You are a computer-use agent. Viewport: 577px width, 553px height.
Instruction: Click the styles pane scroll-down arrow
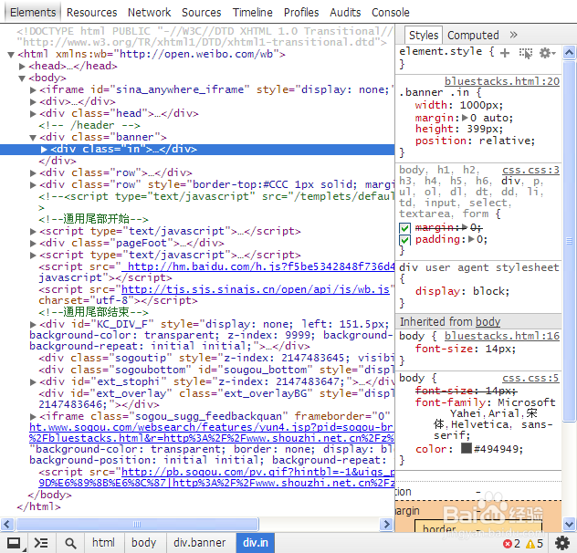tap(570, 524)
